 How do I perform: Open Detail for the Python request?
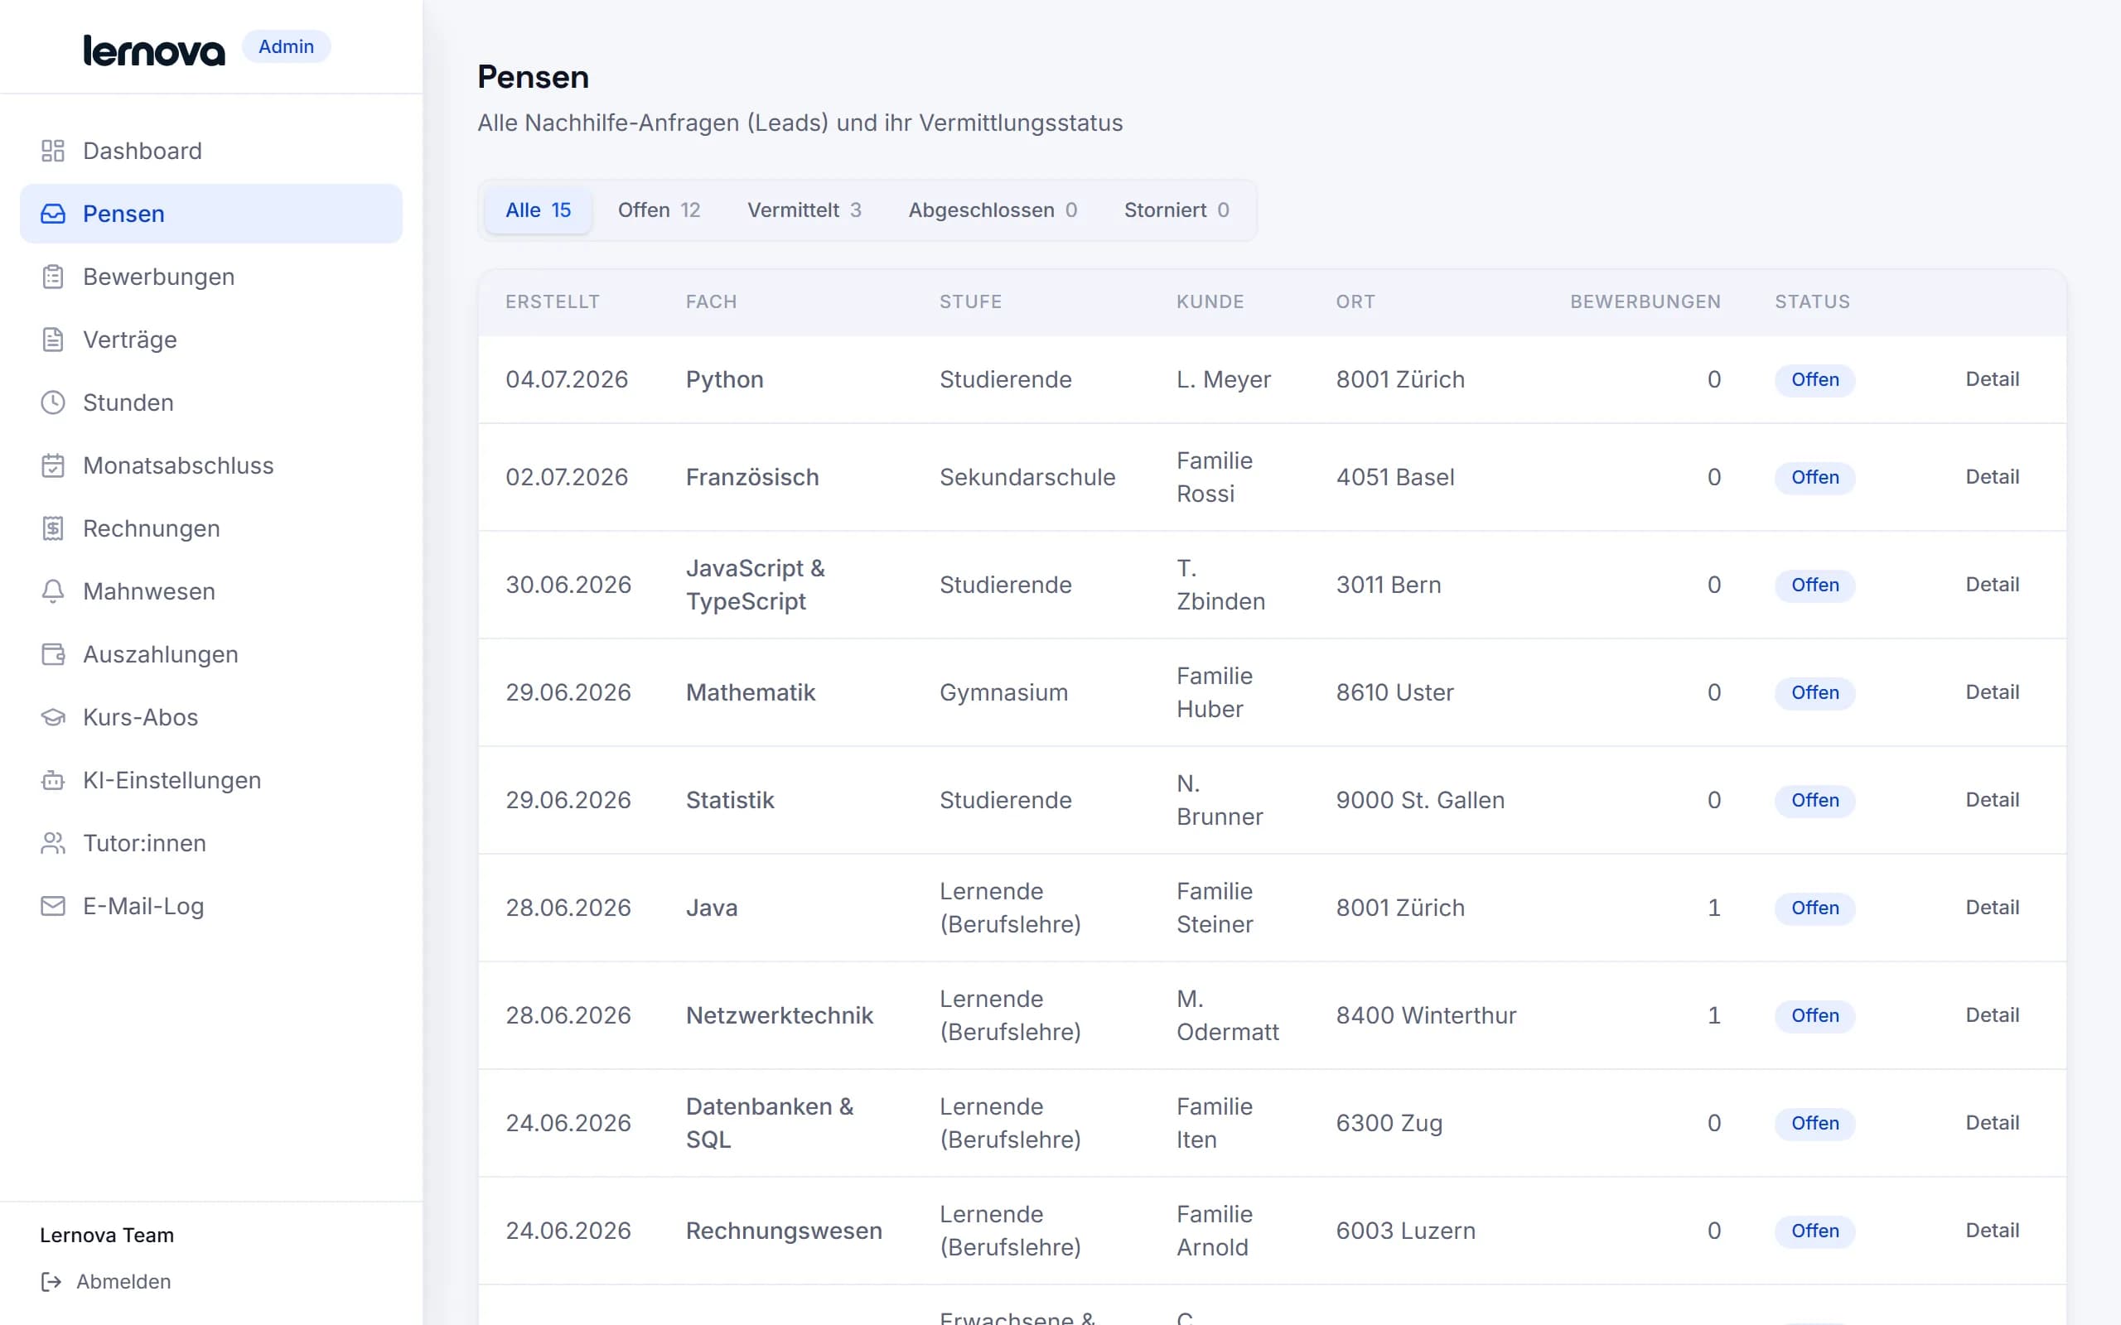click(1992, 379)
